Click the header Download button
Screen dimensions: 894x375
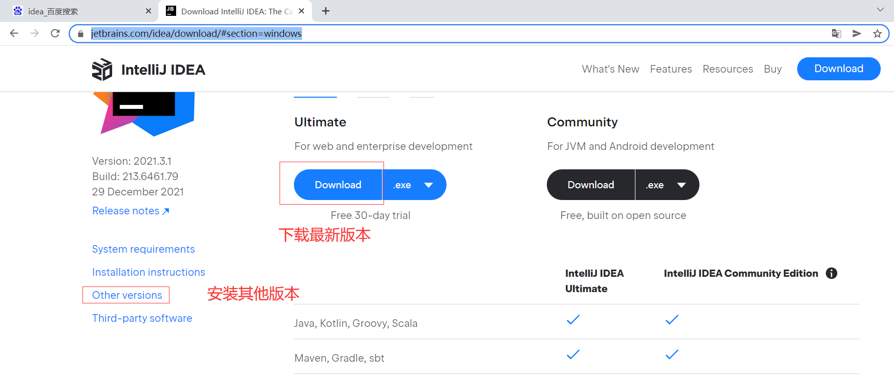tap(839, 69)
